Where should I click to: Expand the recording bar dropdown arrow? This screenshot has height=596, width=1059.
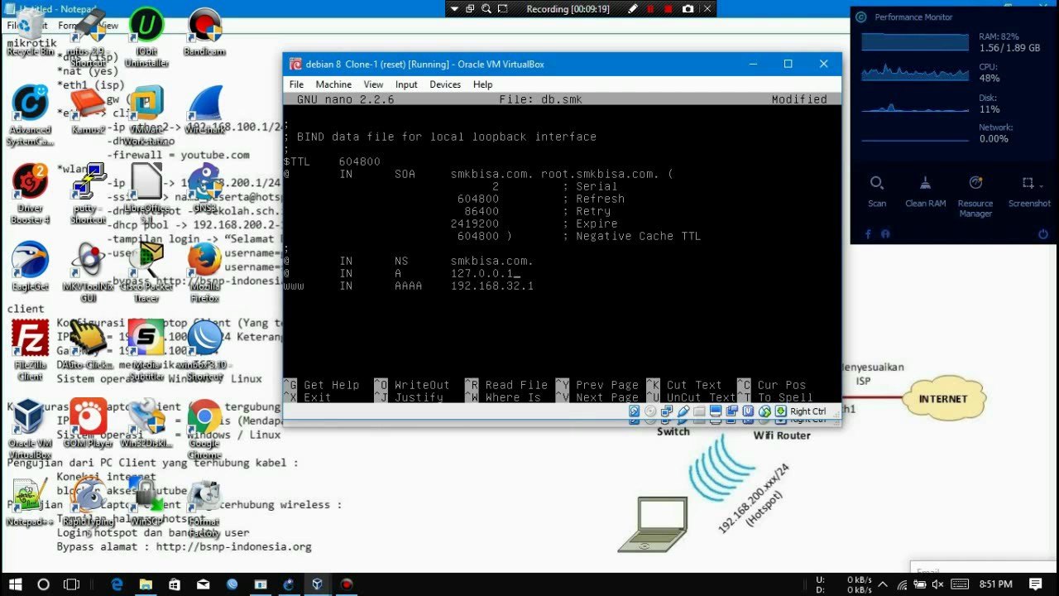(x=453, y=9)
